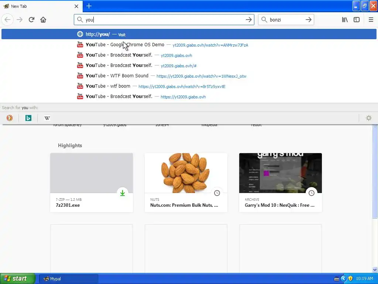Click the magnifier icon in the address bar

tap(80, 20)
